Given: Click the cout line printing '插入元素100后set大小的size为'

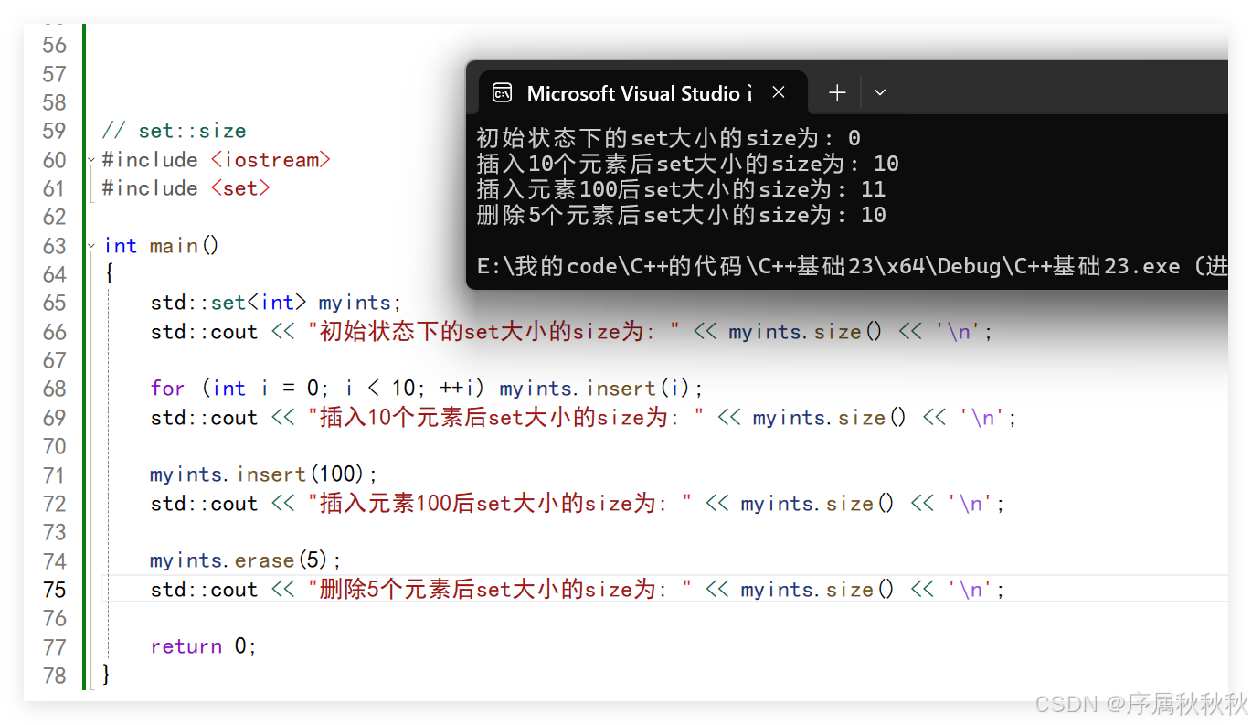Looking at the screenshot, I should 578,504.
